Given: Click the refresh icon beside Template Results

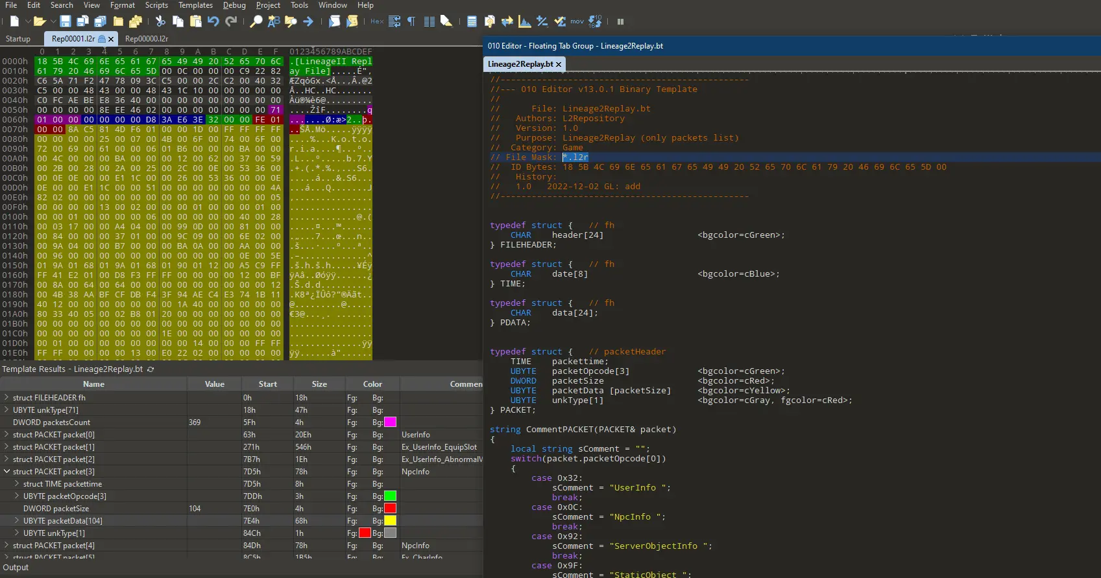Looking at the screenshot, I should [x=151, y=369].
